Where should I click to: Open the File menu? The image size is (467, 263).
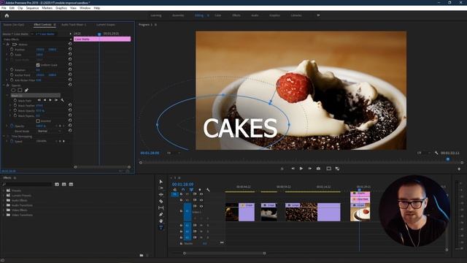tap(4, 8)
